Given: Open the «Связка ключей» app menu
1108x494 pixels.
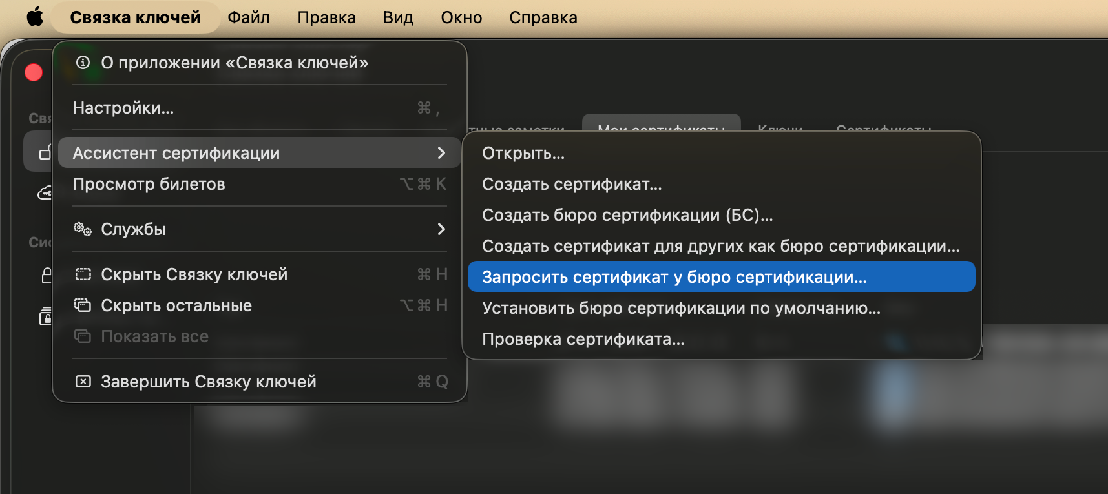Looking at the screenshot, I should [135, 17].
